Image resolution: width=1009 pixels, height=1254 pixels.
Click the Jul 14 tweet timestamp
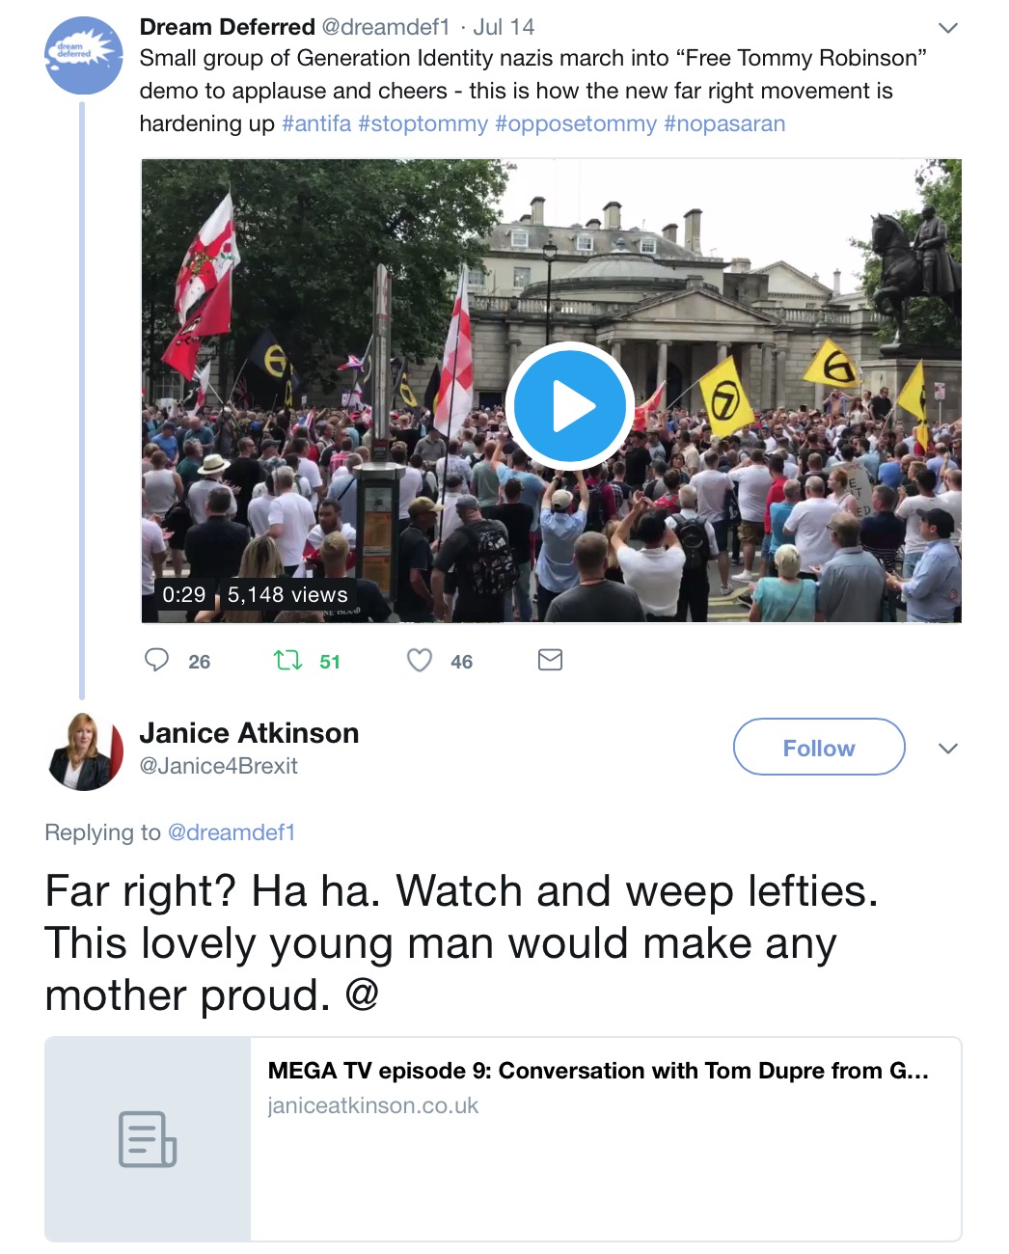(x=504, y=27)
